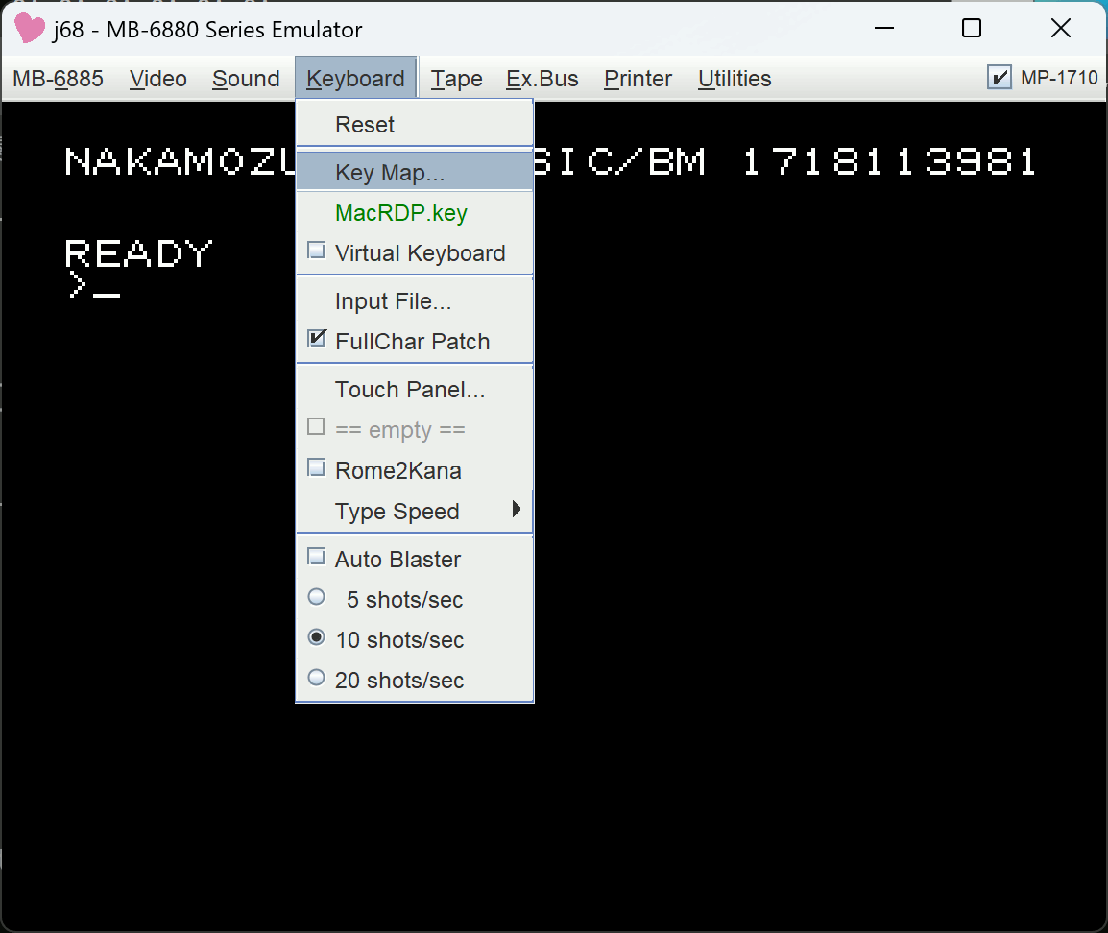Click the pink heart app icon
This screenshot has width=1108, height=933.
click(x=30, y=29)
